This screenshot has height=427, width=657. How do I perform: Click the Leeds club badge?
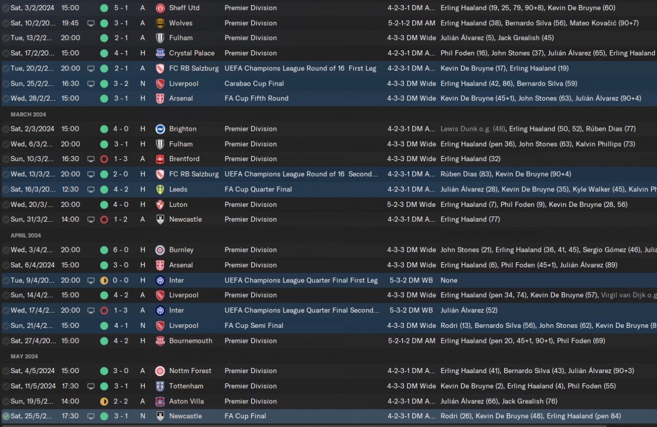[160, 189]
